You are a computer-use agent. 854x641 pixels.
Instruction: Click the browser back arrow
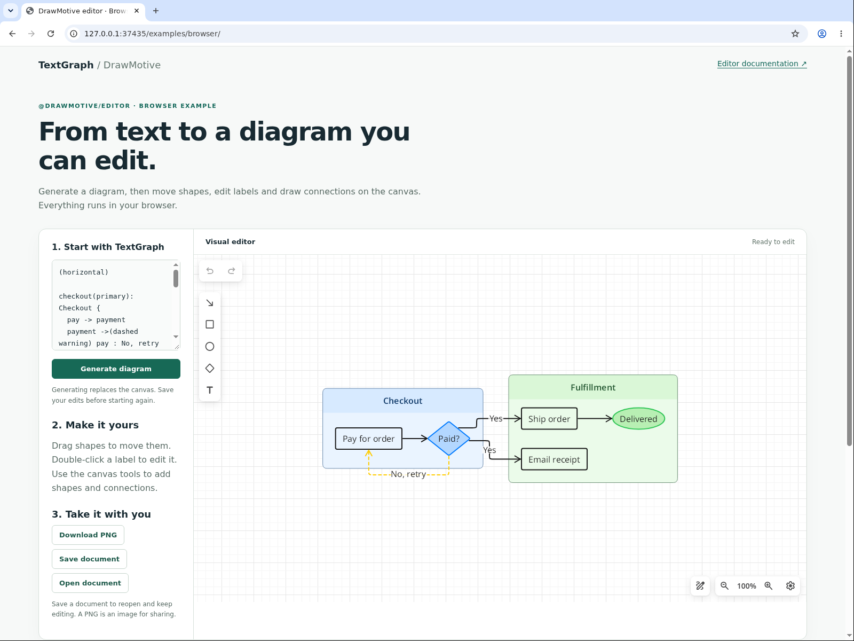pyautogui.click(x=12, y=34)
